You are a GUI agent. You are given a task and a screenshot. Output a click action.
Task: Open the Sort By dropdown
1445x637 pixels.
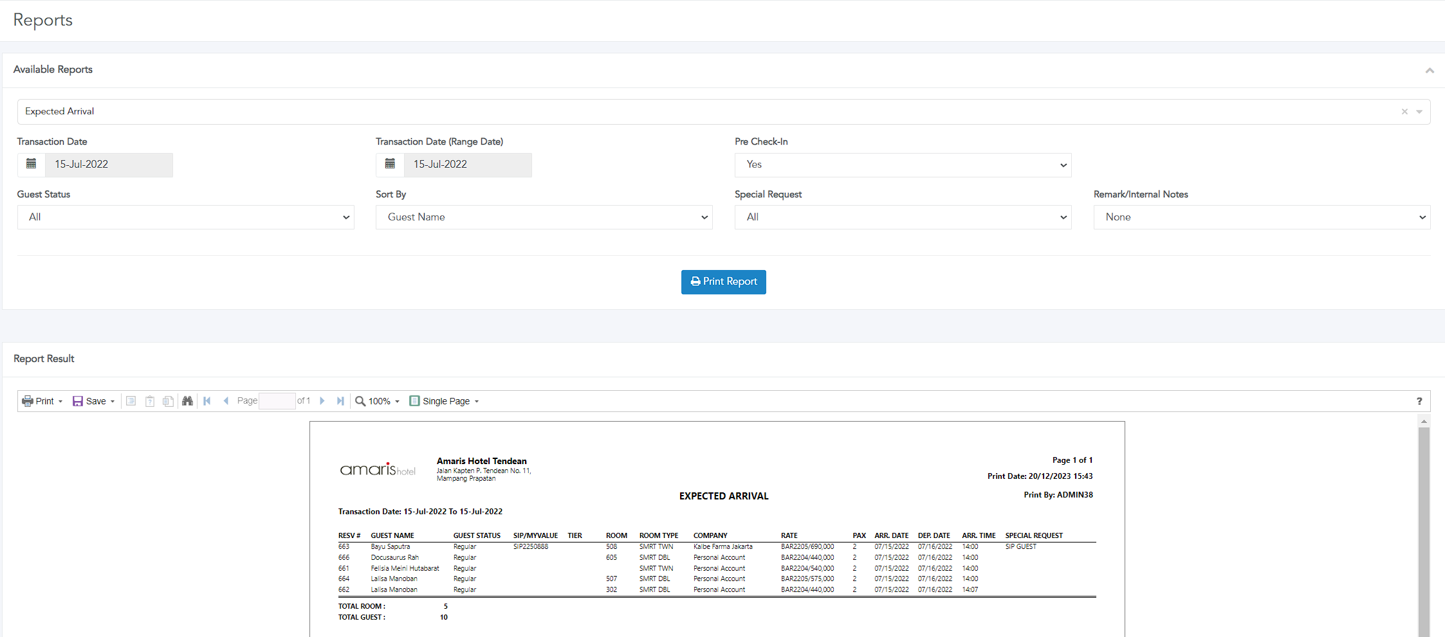(544, 217)
